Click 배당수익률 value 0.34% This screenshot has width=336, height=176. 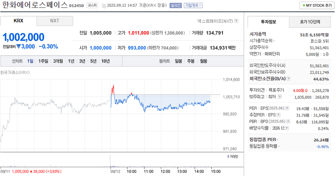point(323,129)
